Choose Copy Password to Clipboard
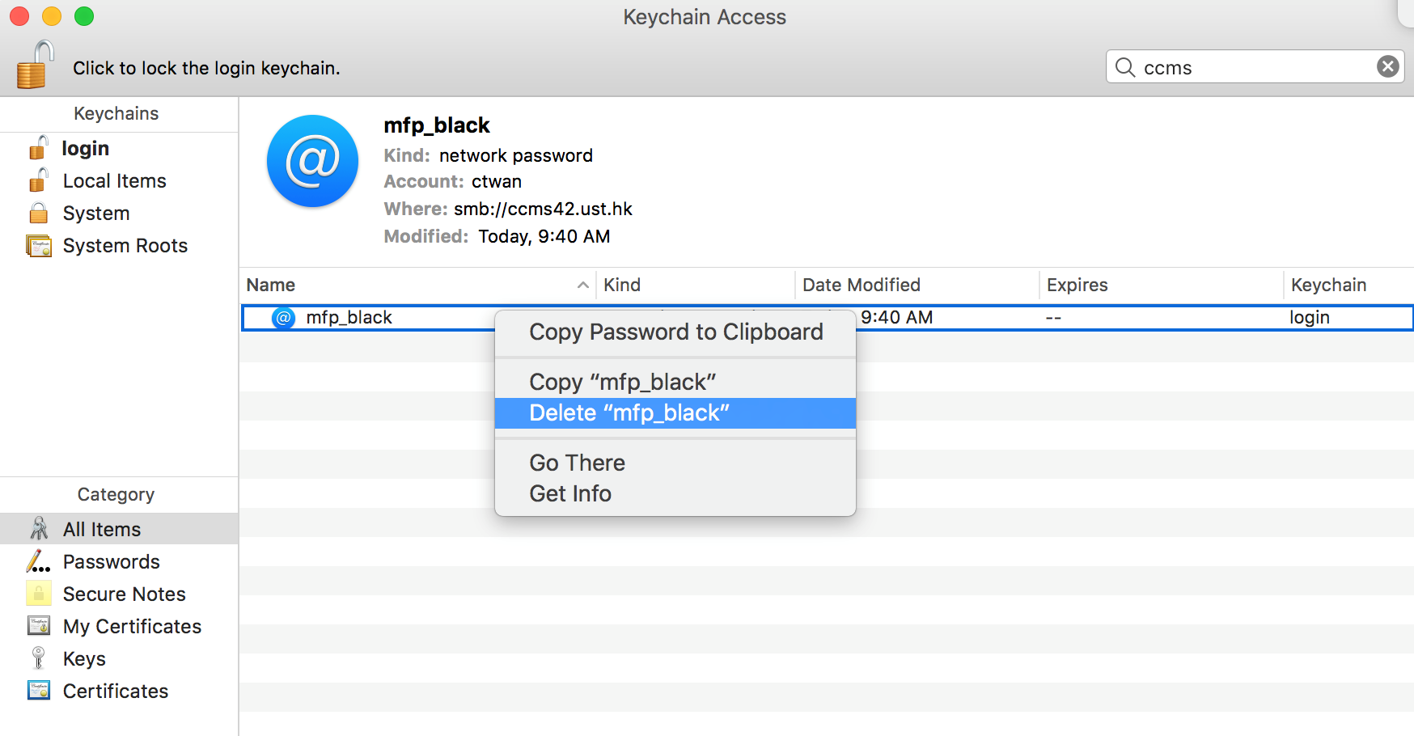This screenshot has height=736, width=1414. (675, 332)
